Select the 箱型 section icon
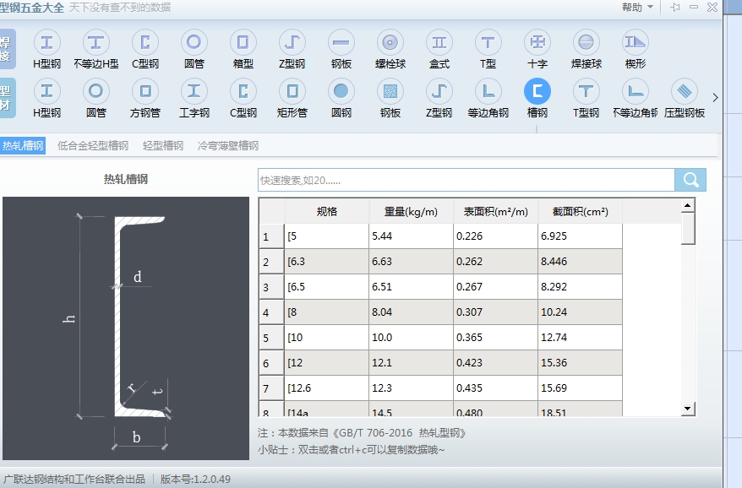Image resolution: width=742 pixels, height=488 pixels. pyautogui.click(x=243, y=43)
